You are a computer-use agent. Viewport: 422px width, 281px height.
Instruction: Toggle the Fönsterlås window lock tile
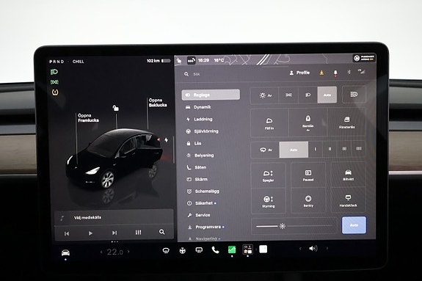point(347,122)
